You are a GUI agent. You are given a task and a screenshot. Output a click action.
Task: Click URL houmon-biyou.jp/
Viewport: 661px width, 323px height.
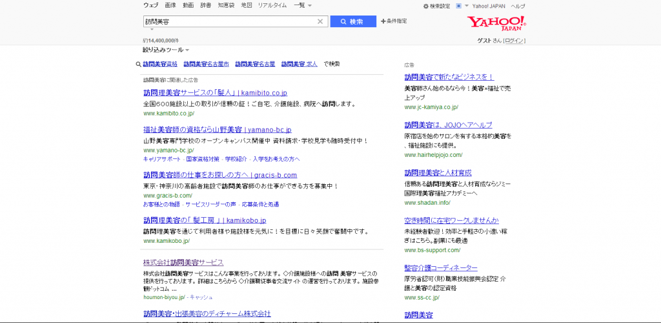click(x=164, y=297)
